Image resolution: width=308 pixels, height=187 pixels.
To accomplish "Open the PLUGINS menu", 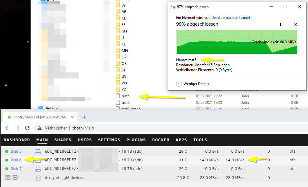I will click(136, 140).
